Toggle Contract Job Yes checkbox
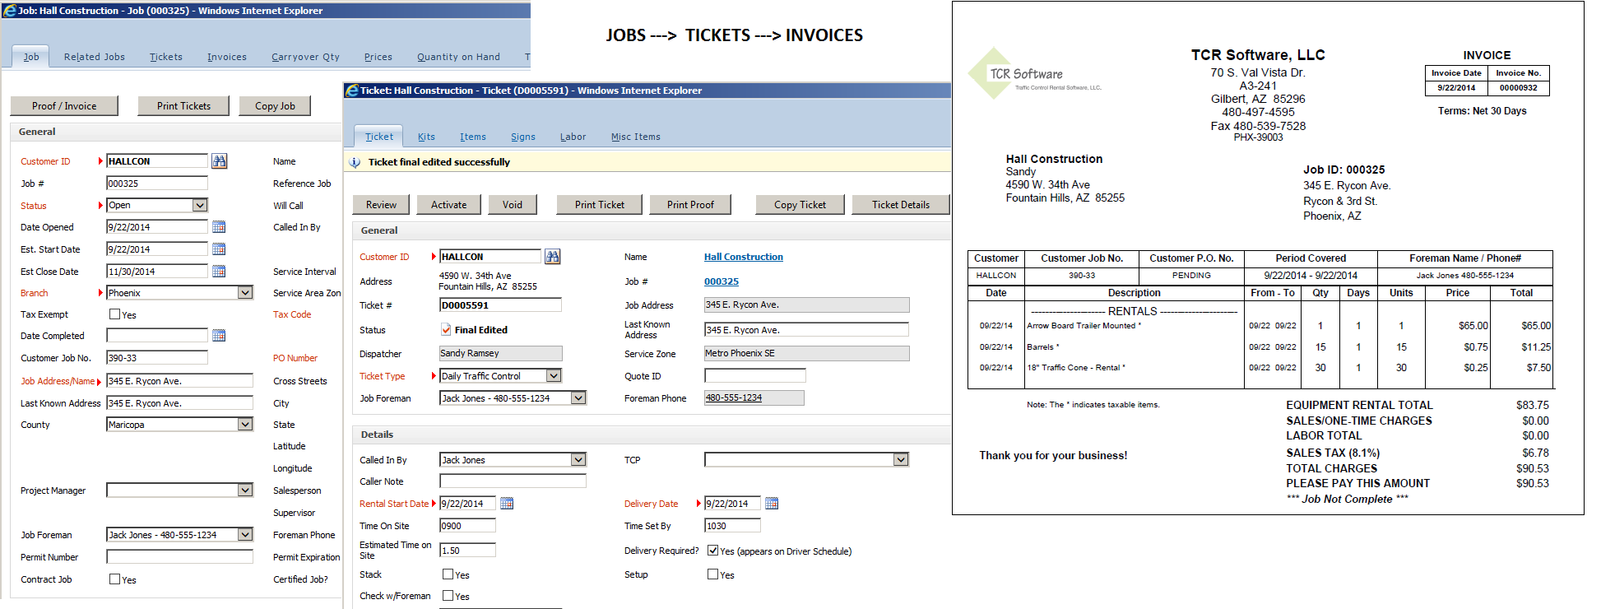This screenshot has width=1601, height=609. coord(115,579)
